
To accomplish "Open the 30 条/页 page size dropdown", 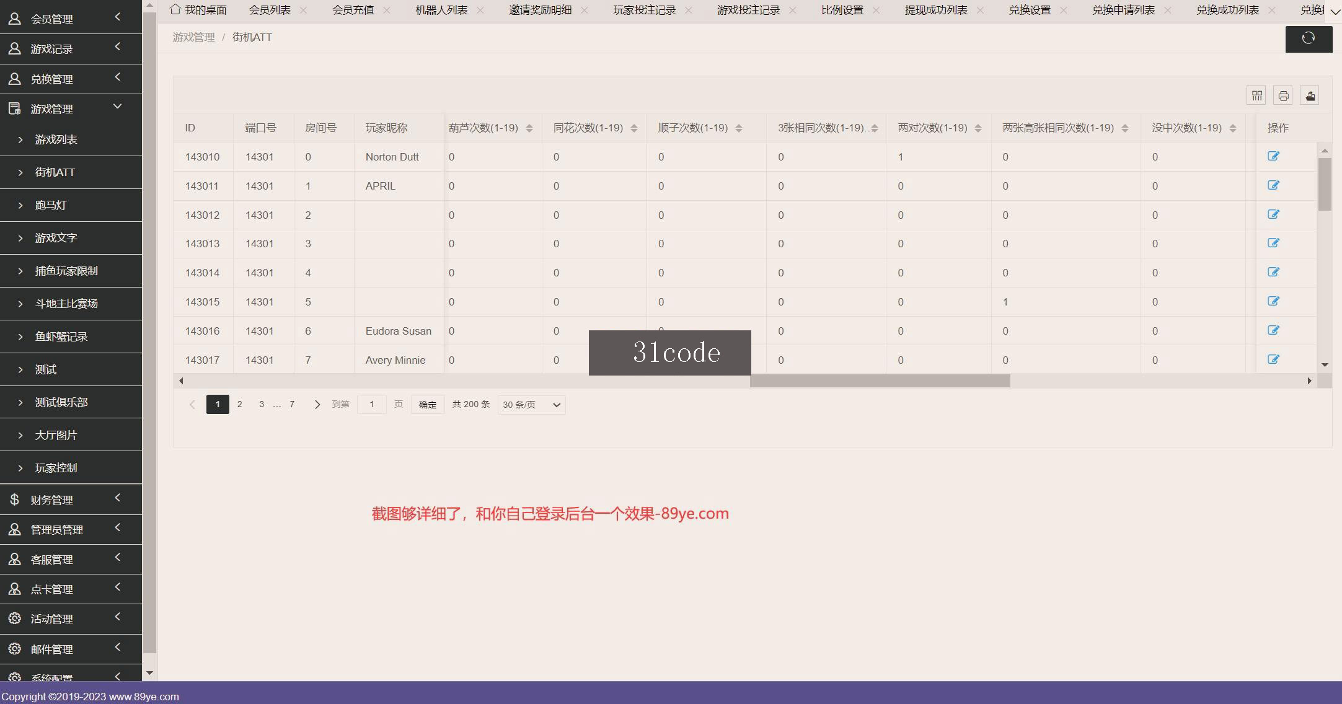I will [531, 405].
